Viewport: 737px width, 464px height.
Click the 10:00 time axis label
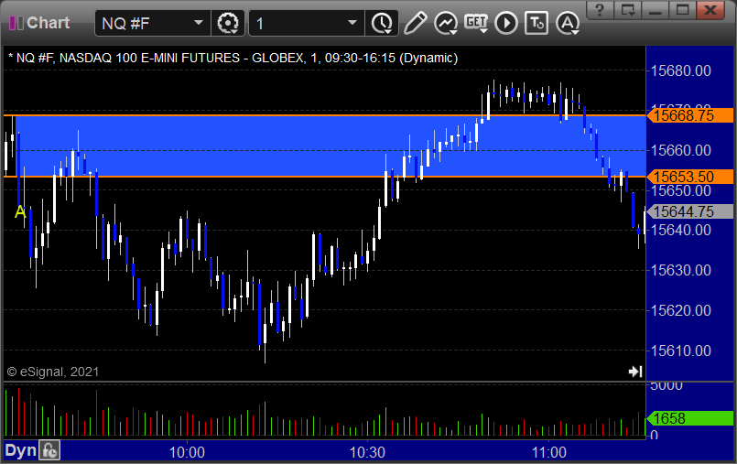click(x=187, y=452)
